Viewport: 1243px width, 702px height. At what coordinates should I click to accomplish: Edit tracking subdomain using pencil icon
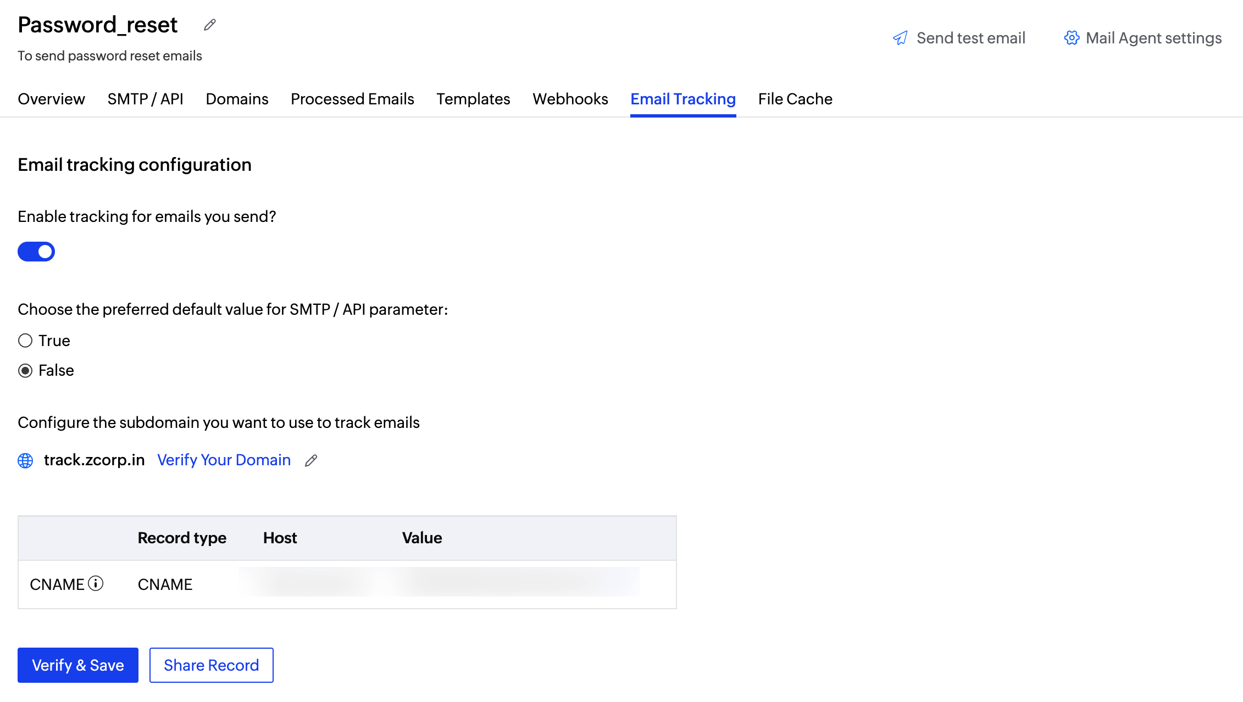(x=311, y=460)
